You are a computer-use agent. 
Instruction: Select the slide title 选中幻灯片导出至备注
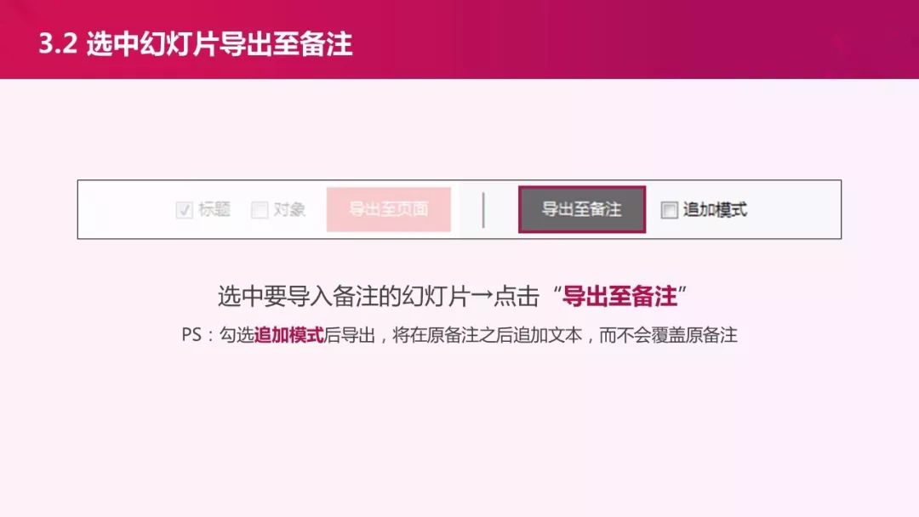(220, 44)
